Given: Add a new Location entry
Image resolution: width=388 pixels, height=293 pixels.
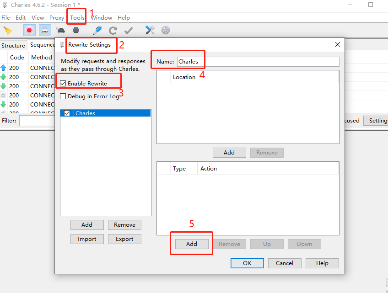Looking at the screenshot, I should click(x=229, y=153).
